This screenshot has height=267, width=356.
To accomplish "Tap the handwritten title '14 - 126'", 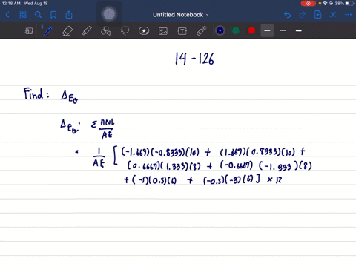I will (x=194, y=59).
